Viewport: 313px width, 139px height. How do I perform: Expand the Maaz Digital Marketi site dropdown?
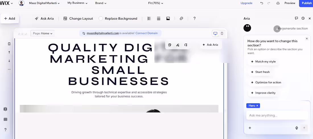click(x=44, y=3)
